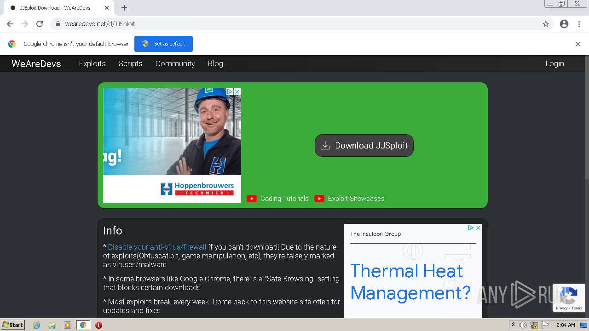
Task: Open the Community menu item
Action: (x=175, y=63)
